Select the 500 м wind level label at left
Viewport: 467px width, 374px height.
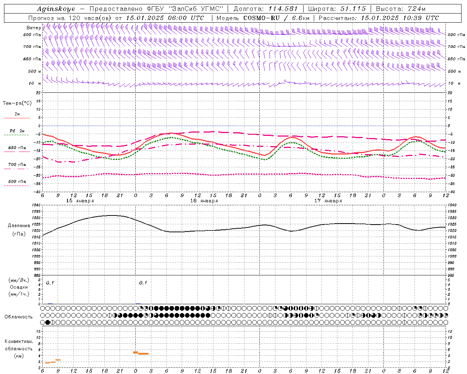click(x=35, y=71)
